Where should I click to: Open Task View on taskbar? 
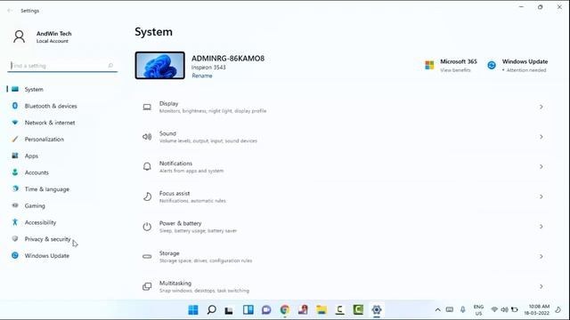tap(229, 310)
